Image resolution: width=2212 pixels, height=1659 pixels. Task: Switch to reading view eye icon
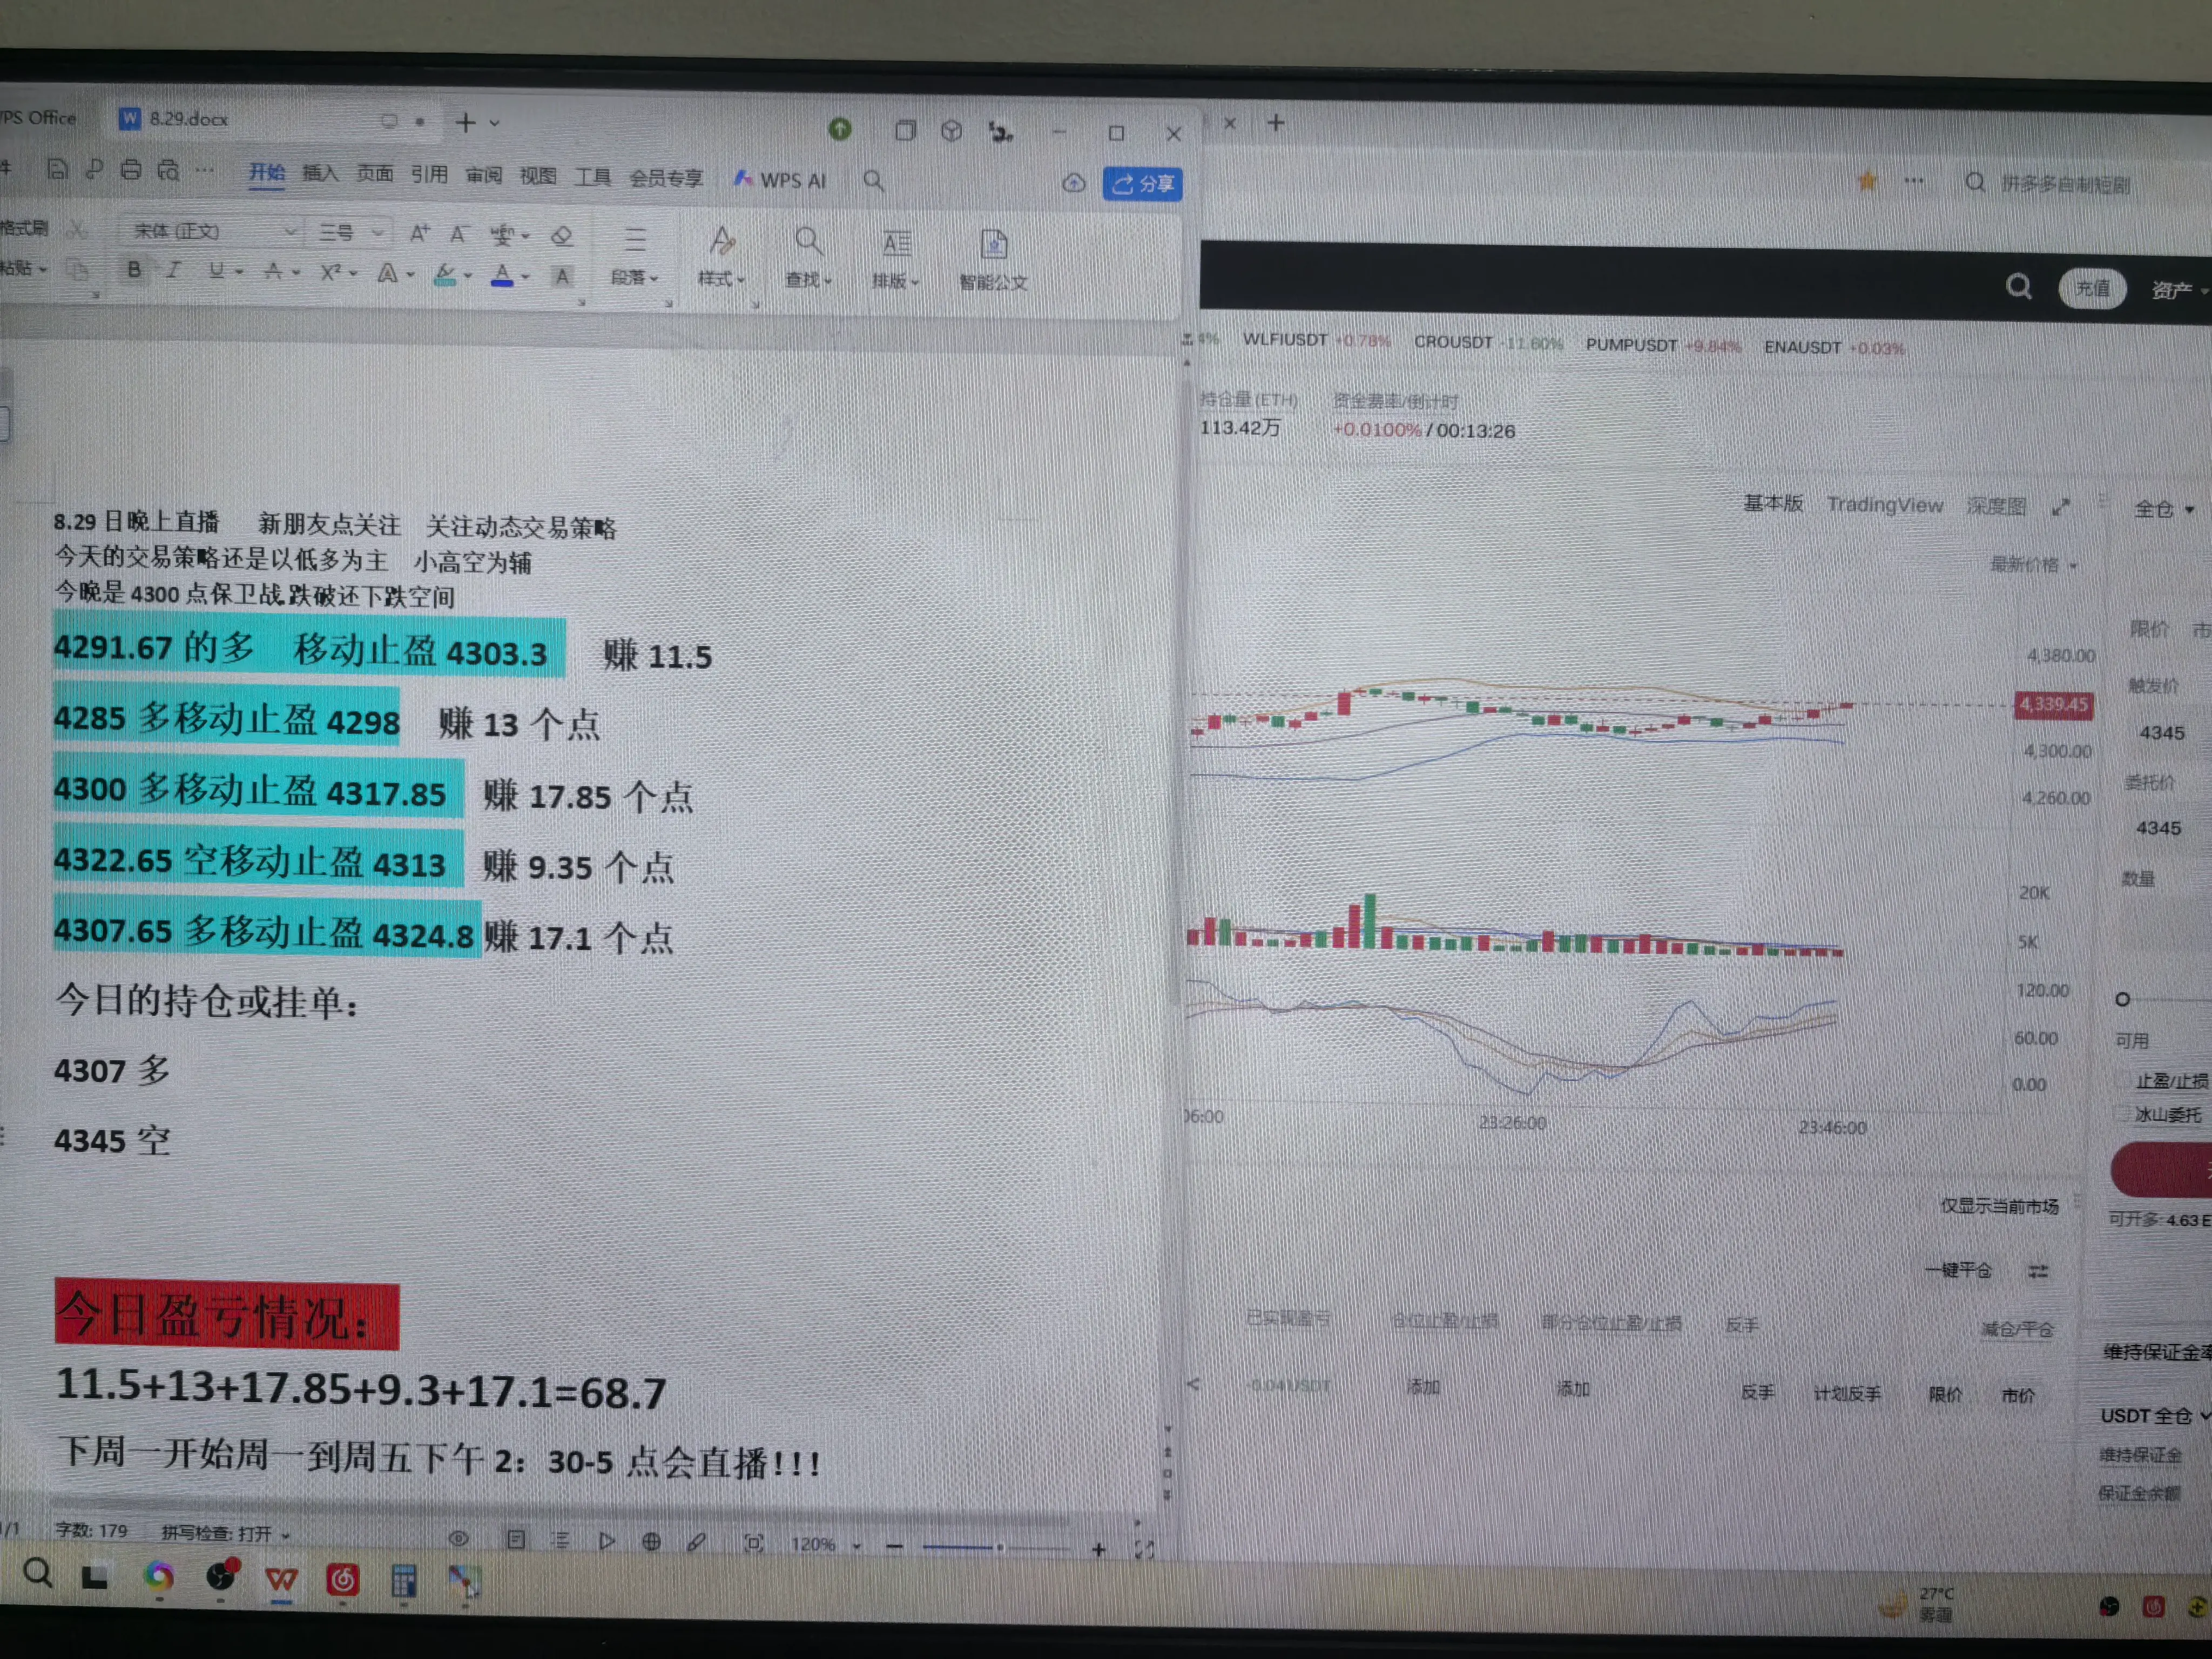tap(459, 1539)
